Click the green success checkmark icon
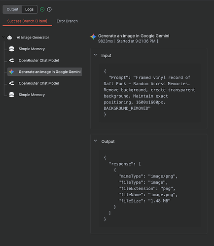 (42, 9)
